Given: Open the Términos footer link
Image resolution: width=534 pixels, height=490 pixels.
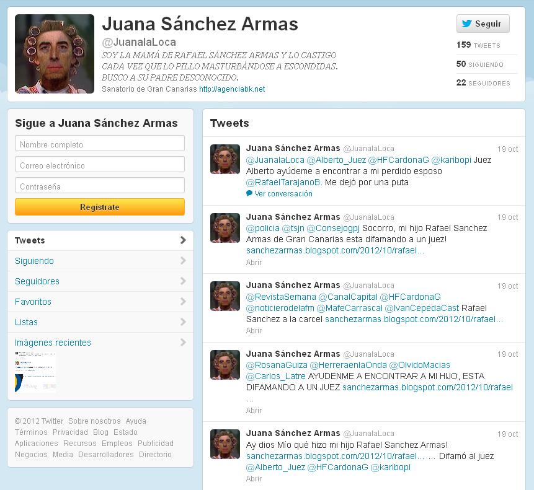Looking at the screenshot, I should tap(31, 432).
